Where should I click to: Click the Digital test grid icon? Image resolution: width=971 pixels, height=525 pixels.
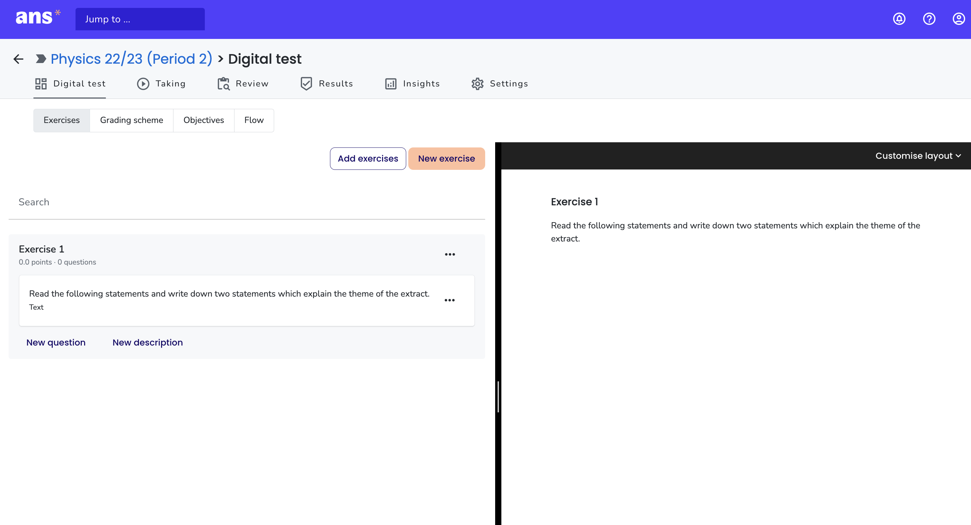(x=41, y=84)
